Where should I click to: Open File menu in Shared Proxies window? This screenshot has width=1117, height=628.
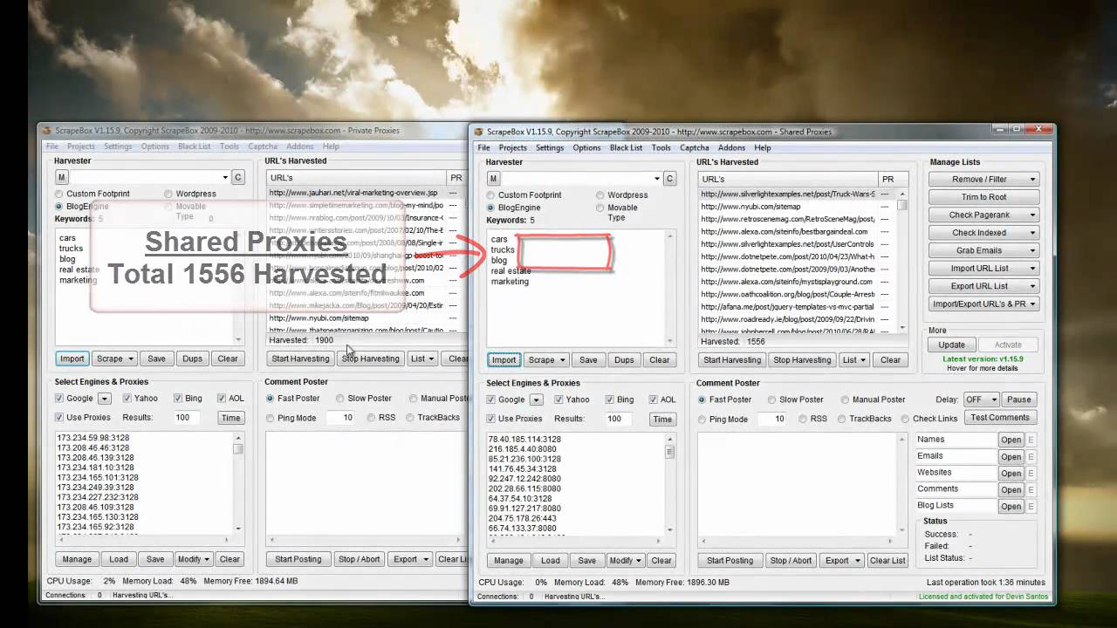[483, 147]
